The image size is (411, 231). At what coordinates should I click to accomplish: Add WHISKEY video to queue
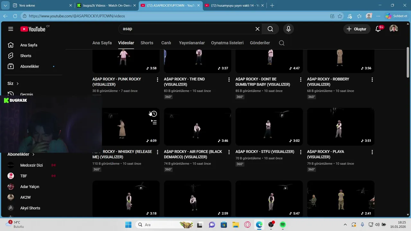pyautogui.click(x=154, y=122)
